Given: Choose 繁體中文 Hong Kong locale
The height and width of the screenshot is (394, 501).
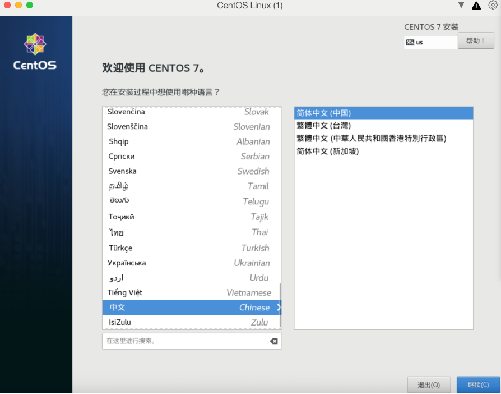Looking at the screenshot, I should (383, 138).
